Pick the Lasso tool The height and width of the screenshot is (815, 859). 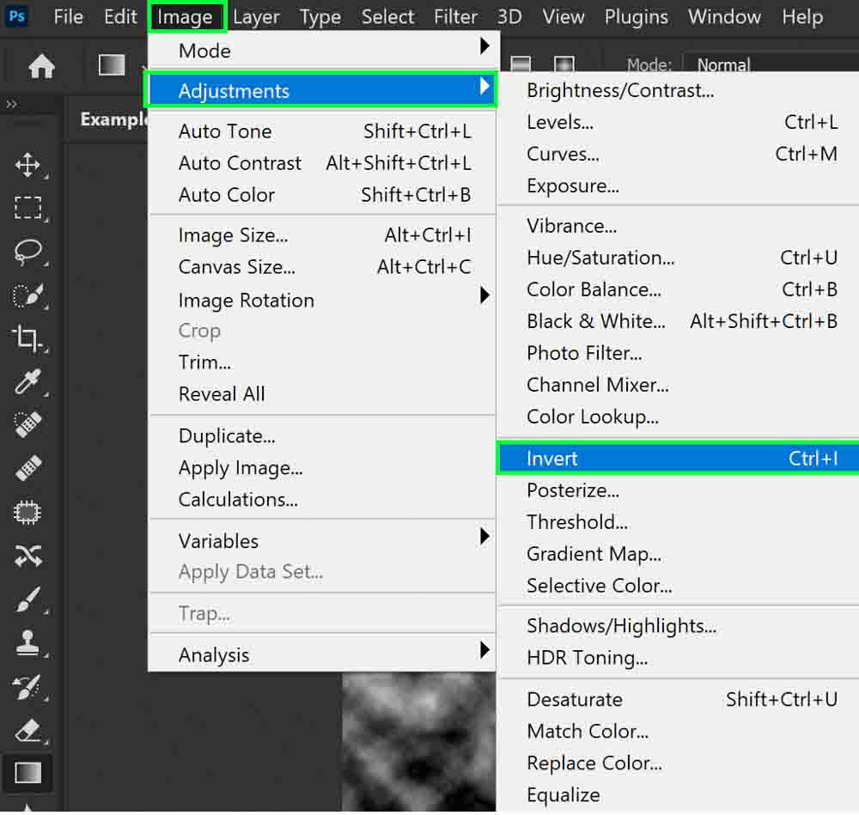28,252
